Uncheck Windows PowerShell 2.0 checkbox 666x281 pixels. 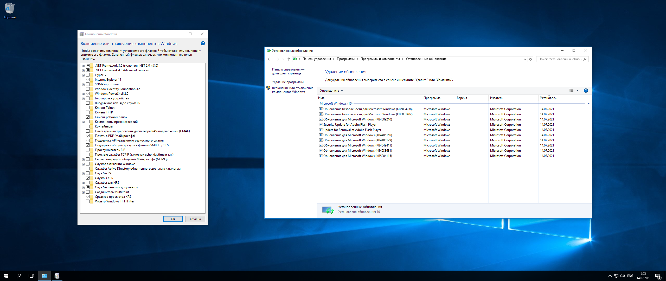coord(88,94)
